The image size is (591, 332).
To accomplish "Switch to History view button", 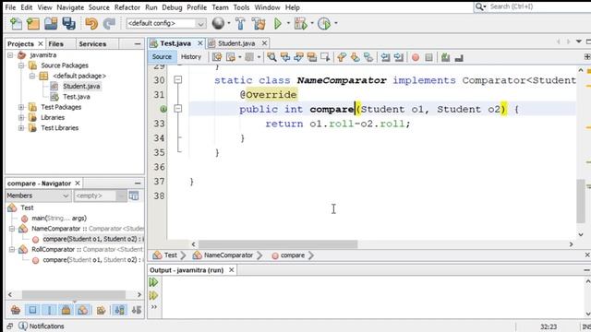I will coord(191,57).
